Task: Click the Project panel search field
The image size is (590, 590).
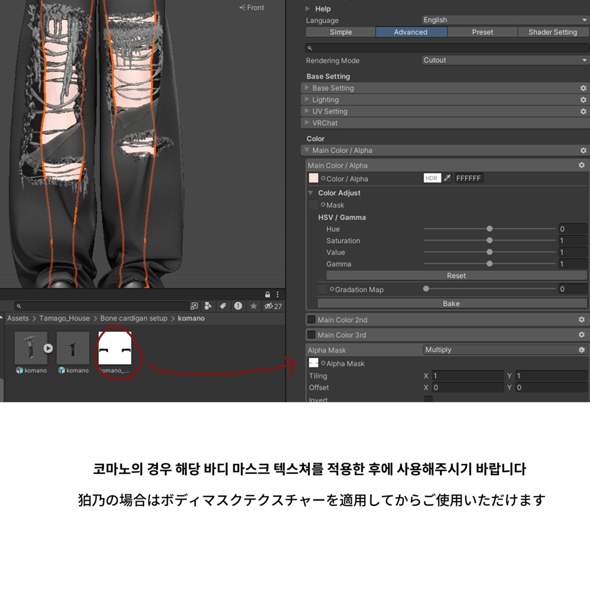Action: 101,306
